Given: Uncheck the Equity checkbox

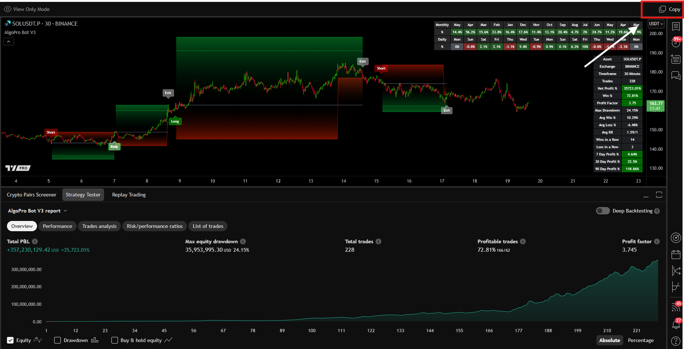Looking at the screenshot, I should pos(11,340).
